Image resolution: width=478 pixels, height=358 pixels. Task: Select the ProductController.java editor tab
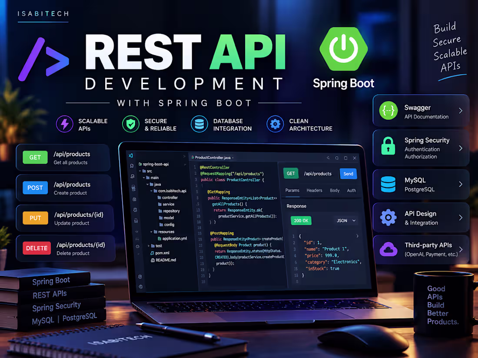point(212,158)
